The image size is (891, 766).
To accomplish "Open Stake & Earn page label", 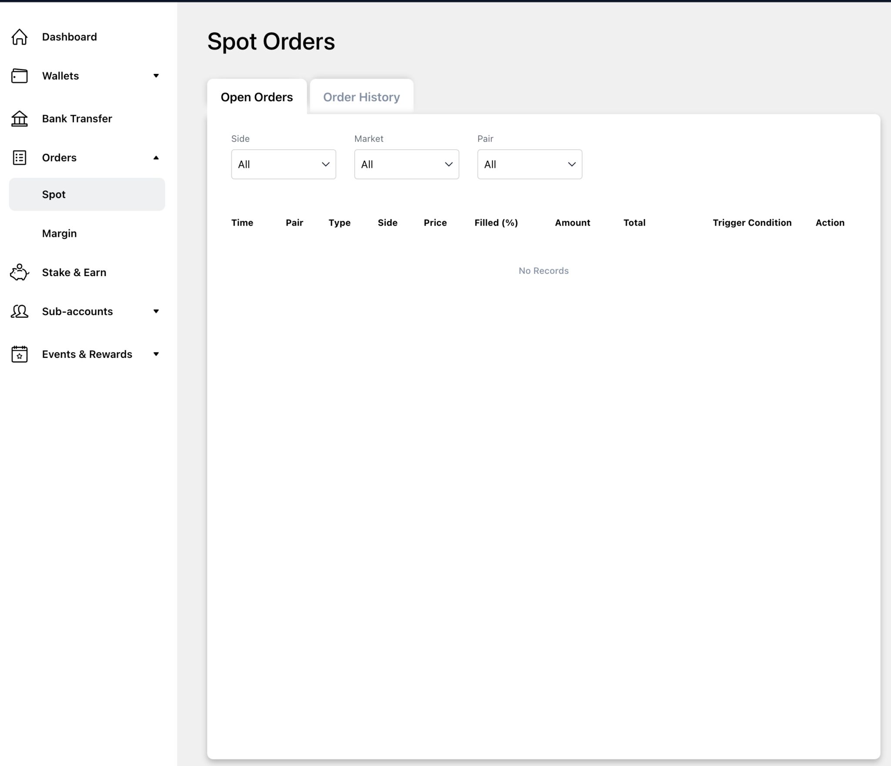I will pos(74,273).
